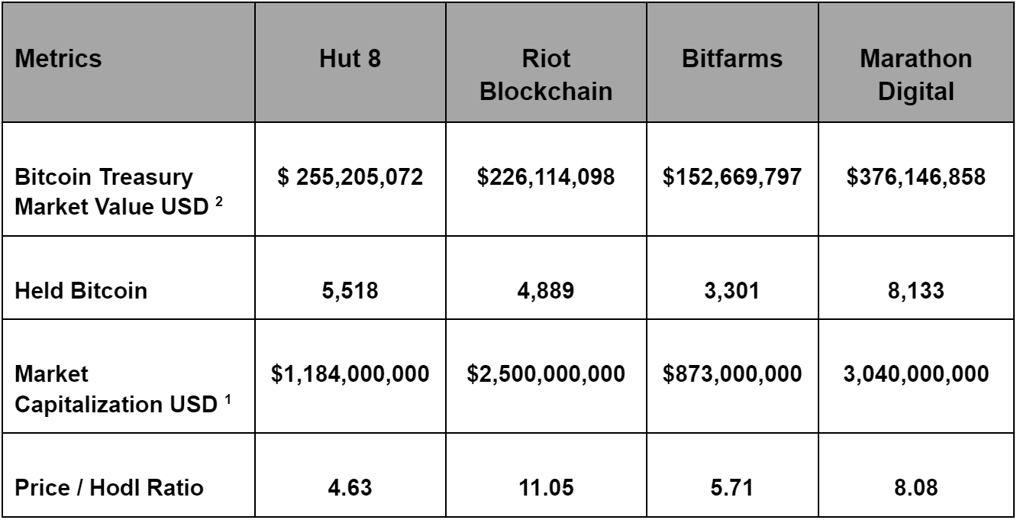Click Bitfarms treasury value $152,669,797
Viewport: 1017px width, 520px height.
[x=733, y=179]
